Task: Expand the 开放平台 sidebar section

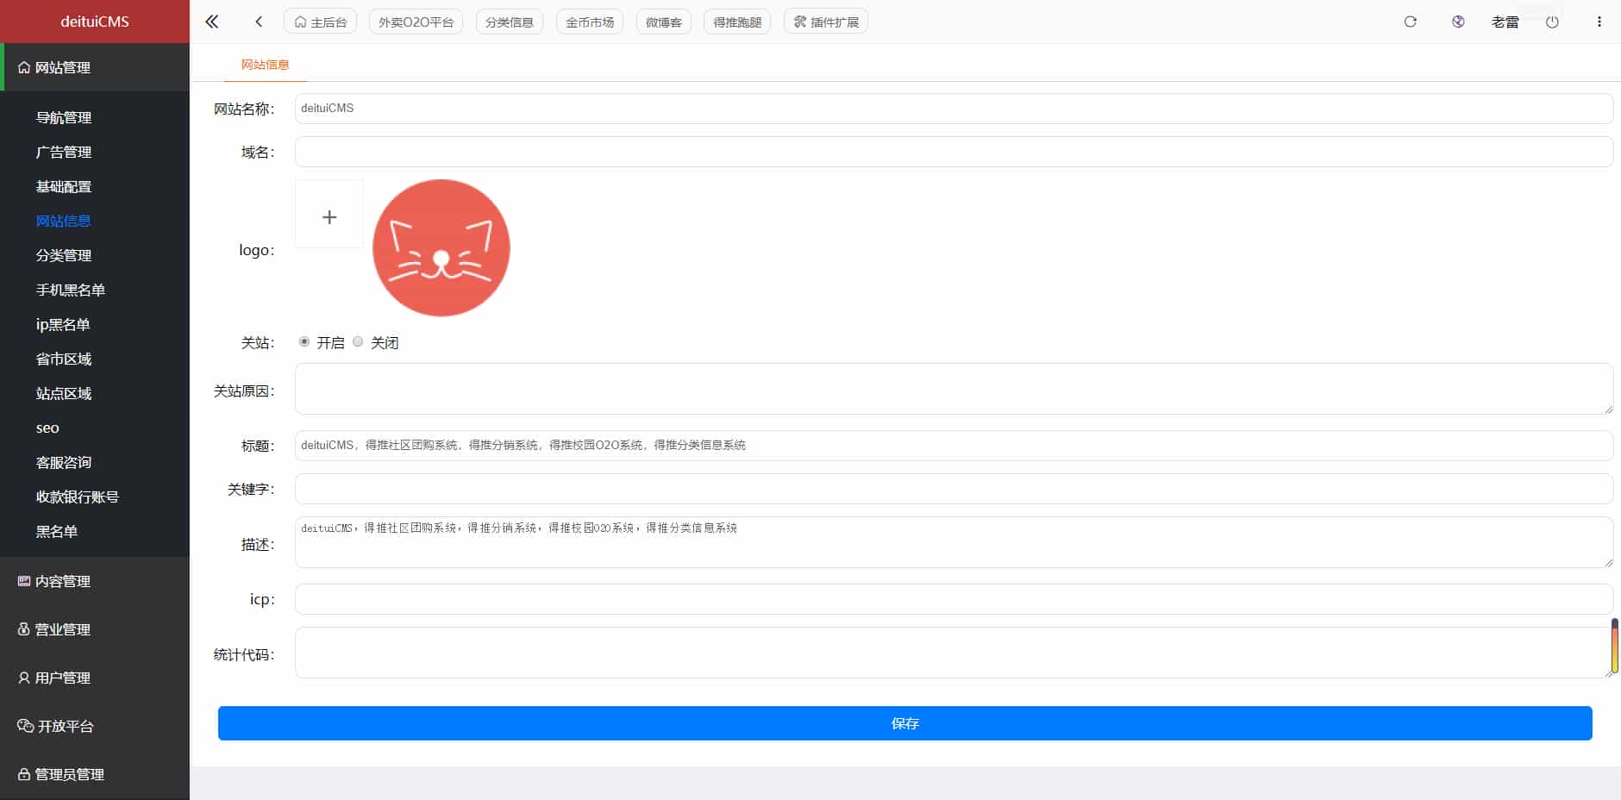Action: [95, 726]
